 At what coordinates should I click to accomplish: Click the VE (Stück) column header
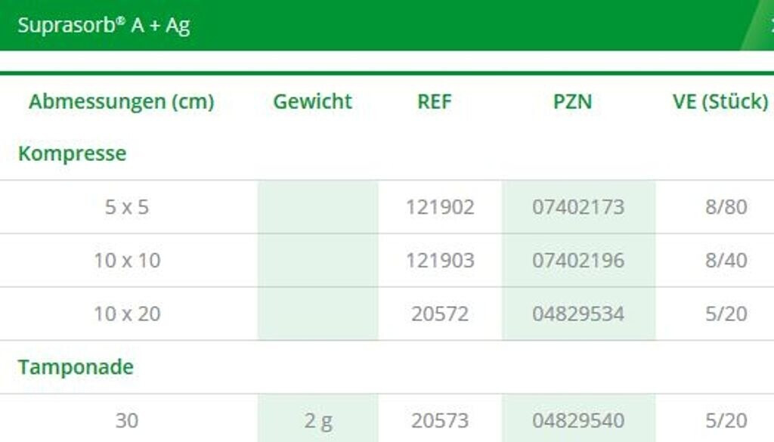coord(720,101)
